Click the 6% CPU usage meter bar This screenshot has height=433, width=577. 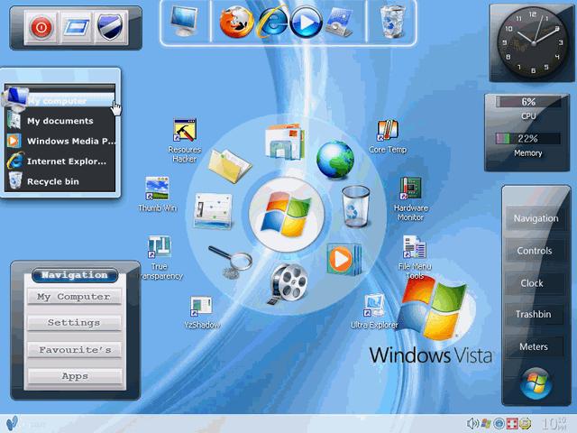[x=528, y=102]
